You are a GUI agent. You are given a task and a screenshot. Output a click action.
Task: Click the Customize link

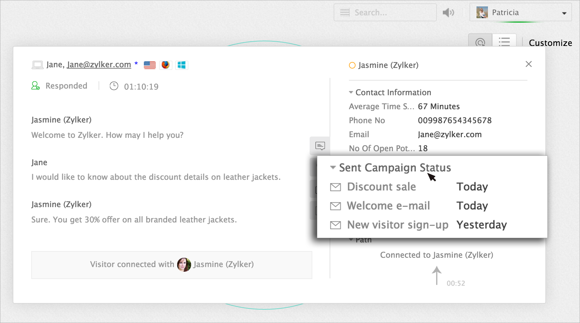[550, 43]
